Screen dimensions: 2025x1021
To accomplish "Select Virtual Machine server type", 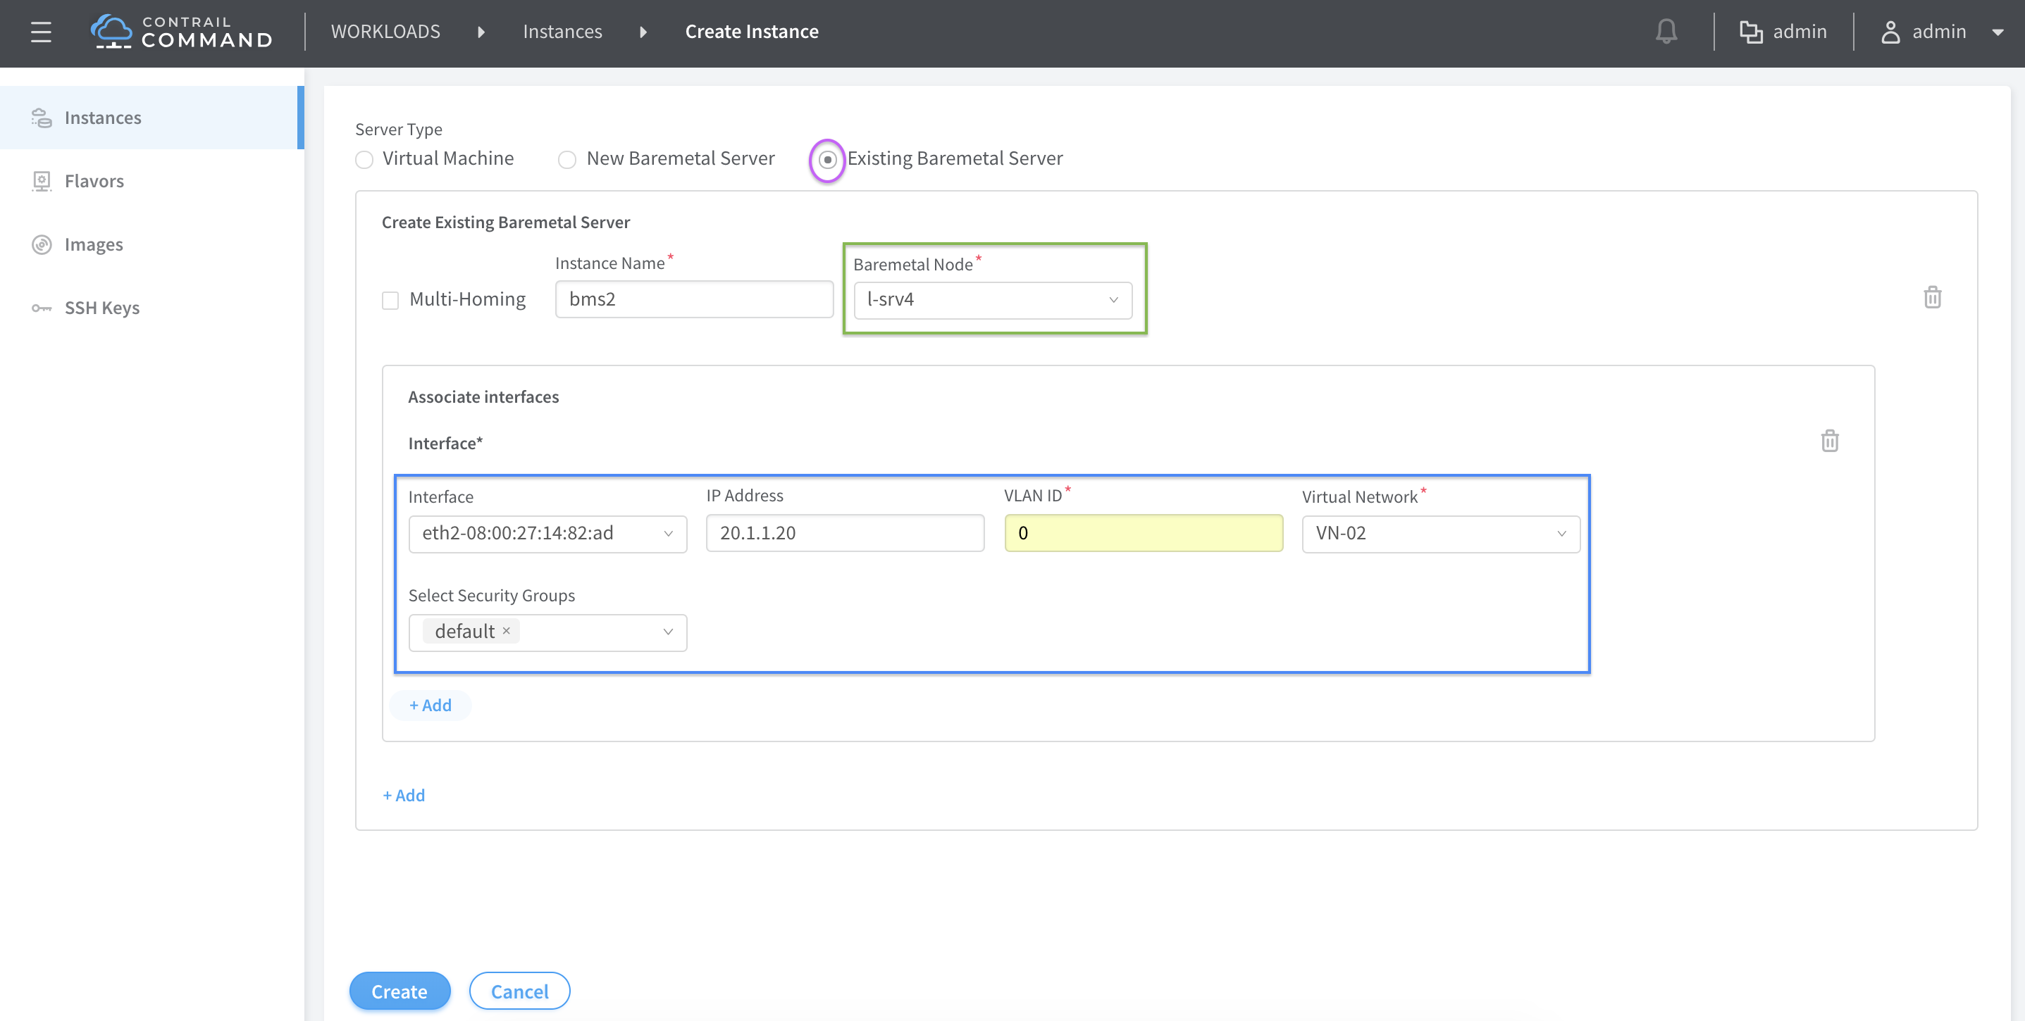I will coord(364,159).
